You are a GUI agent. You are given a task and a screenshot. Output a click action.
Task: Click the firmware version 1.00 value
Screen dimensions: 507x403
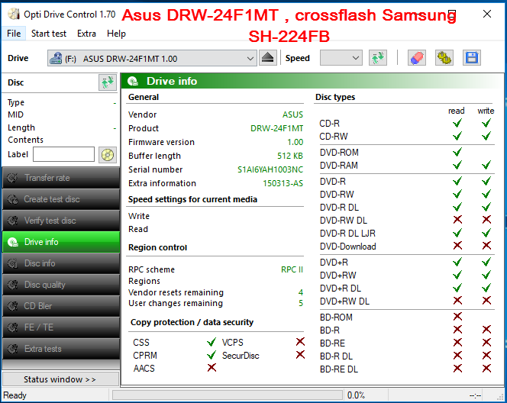(295, 142)
